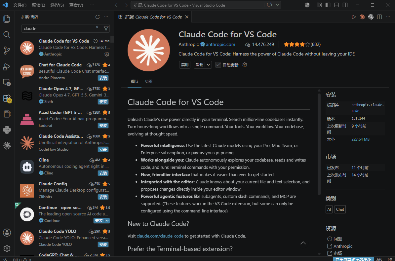Open extensions view more actions menu
Viewport: 395px width, 261px height.
click(106, 17)
